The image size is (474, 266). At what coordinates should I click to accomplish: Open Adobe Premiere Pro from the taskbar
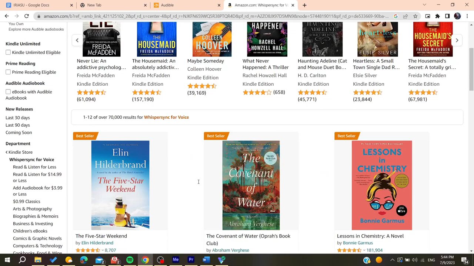[191, 260]
